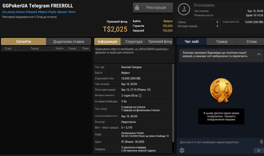Screen dimensions: 264x156
Task: Click the locked Реєстрація button
Action: 153,8
